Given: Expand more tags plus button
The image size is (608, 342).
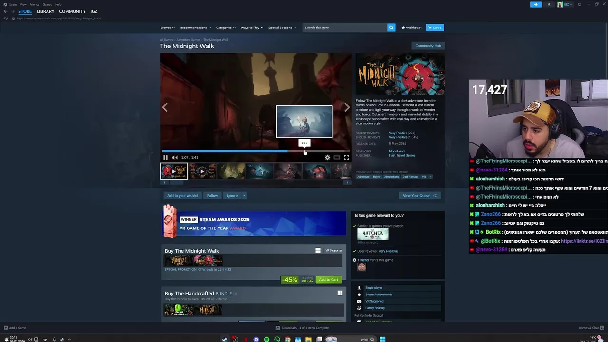Looking at the screenshot, I should (430, 177).
